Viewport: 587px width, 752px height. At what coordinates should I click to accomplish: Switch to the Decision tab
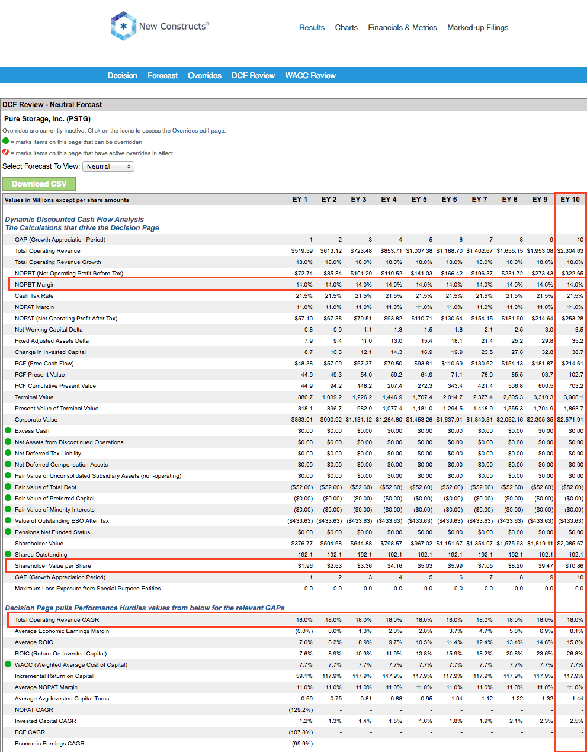(123, 75)
